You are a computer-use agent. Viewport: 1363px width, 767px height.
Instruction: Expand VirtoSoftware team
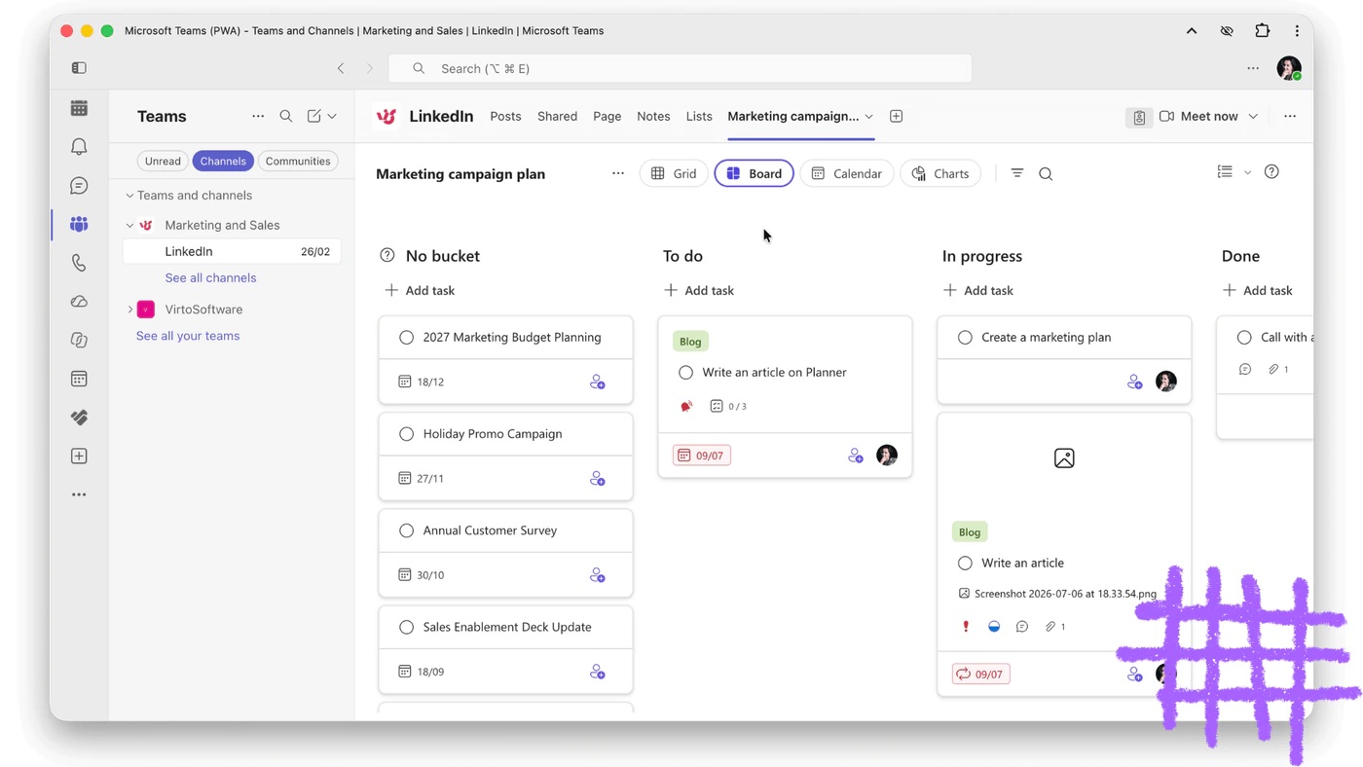[129, 310]
